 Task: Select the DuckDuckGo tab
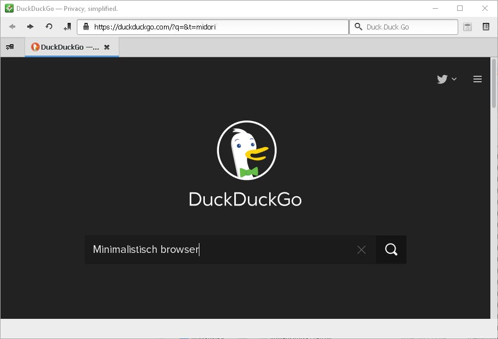tap(72, 47)
